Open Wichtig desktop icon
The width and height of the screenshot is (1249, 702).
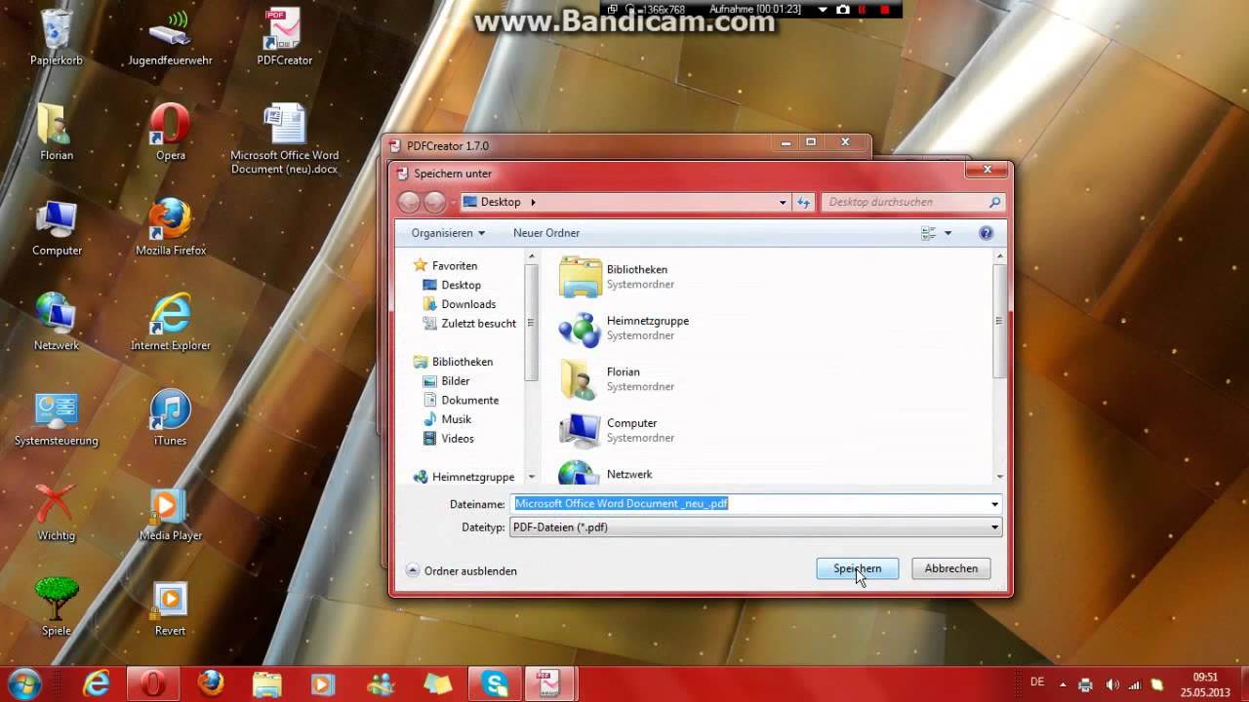pyautogui.click(x=57, y=512)
